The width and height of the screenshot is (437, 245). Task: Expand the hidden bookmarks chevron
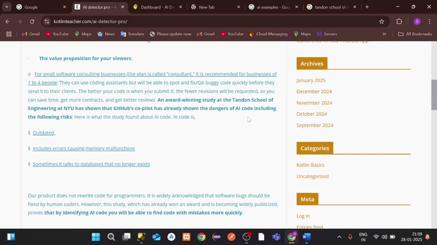(x=384, y=34)
